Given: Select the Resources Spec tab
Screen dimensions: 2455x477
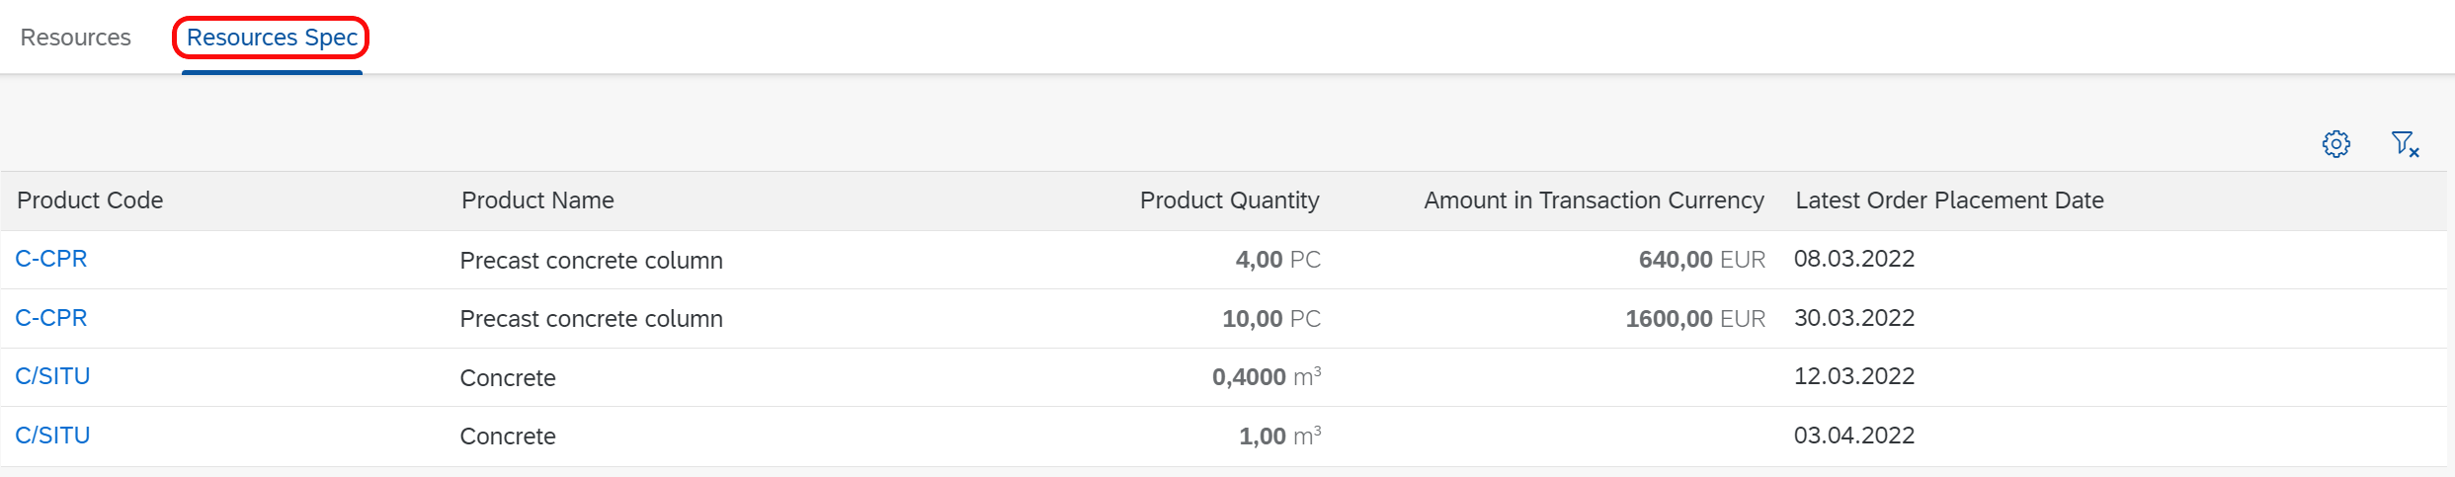Looking at the screenshot, I should pyautogui.click(x=272, y=38).
